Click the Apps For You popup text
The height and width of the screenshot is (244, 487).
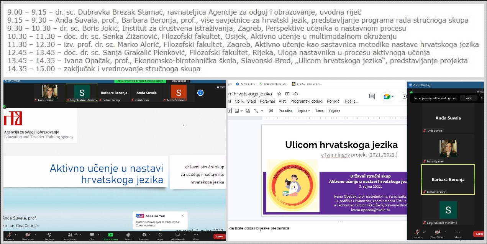pyautogui.click(x=158, y=223)
